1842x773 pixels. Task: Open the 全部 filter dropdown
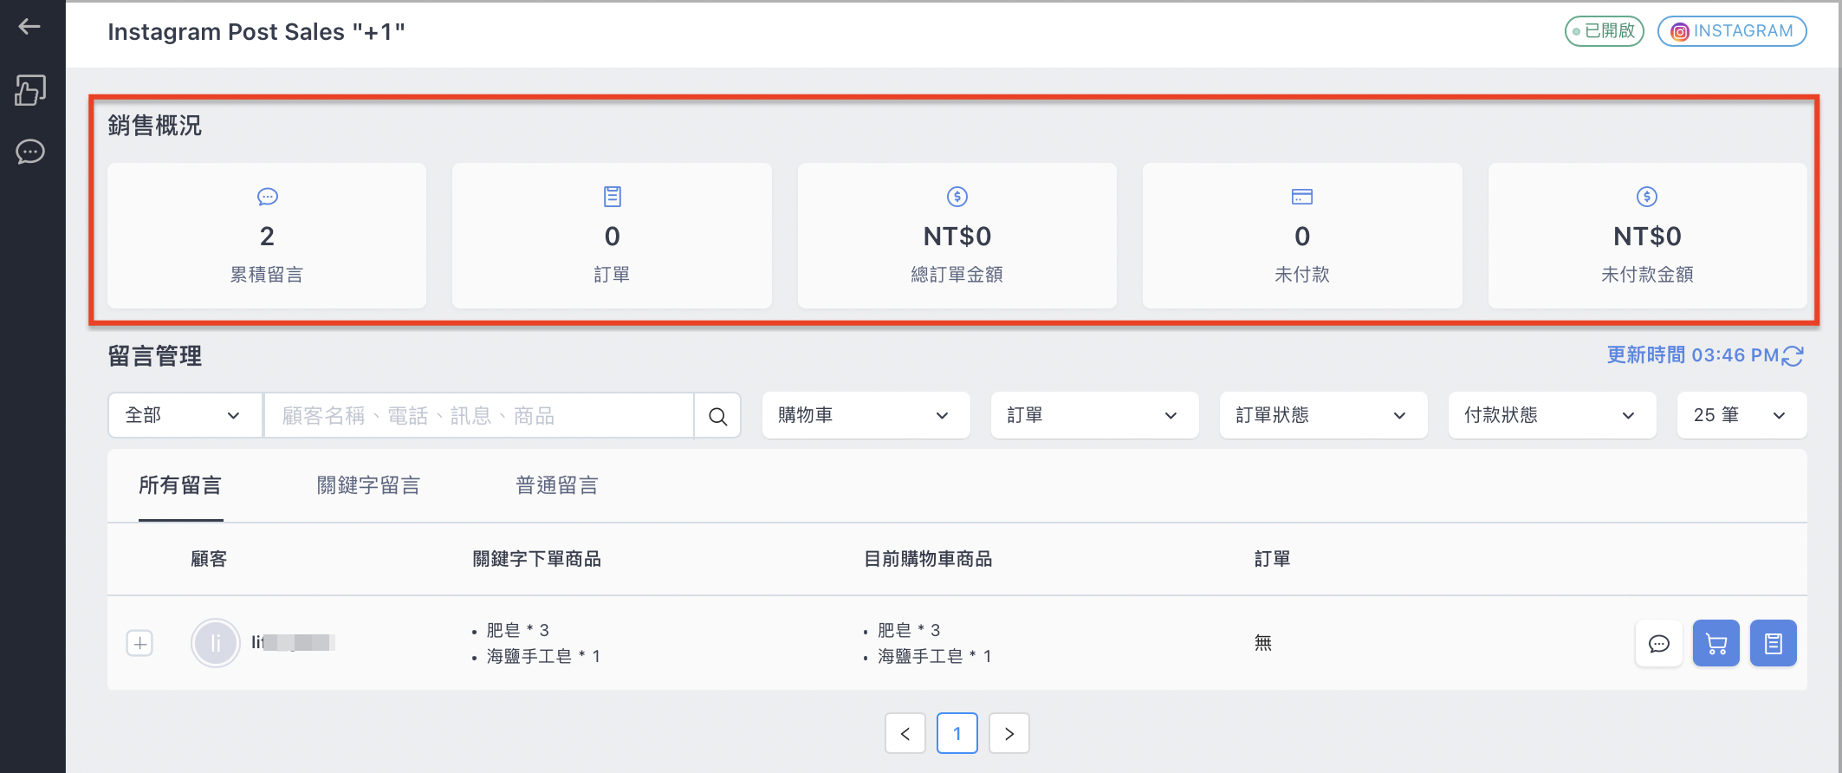click(x=185, y=416)
